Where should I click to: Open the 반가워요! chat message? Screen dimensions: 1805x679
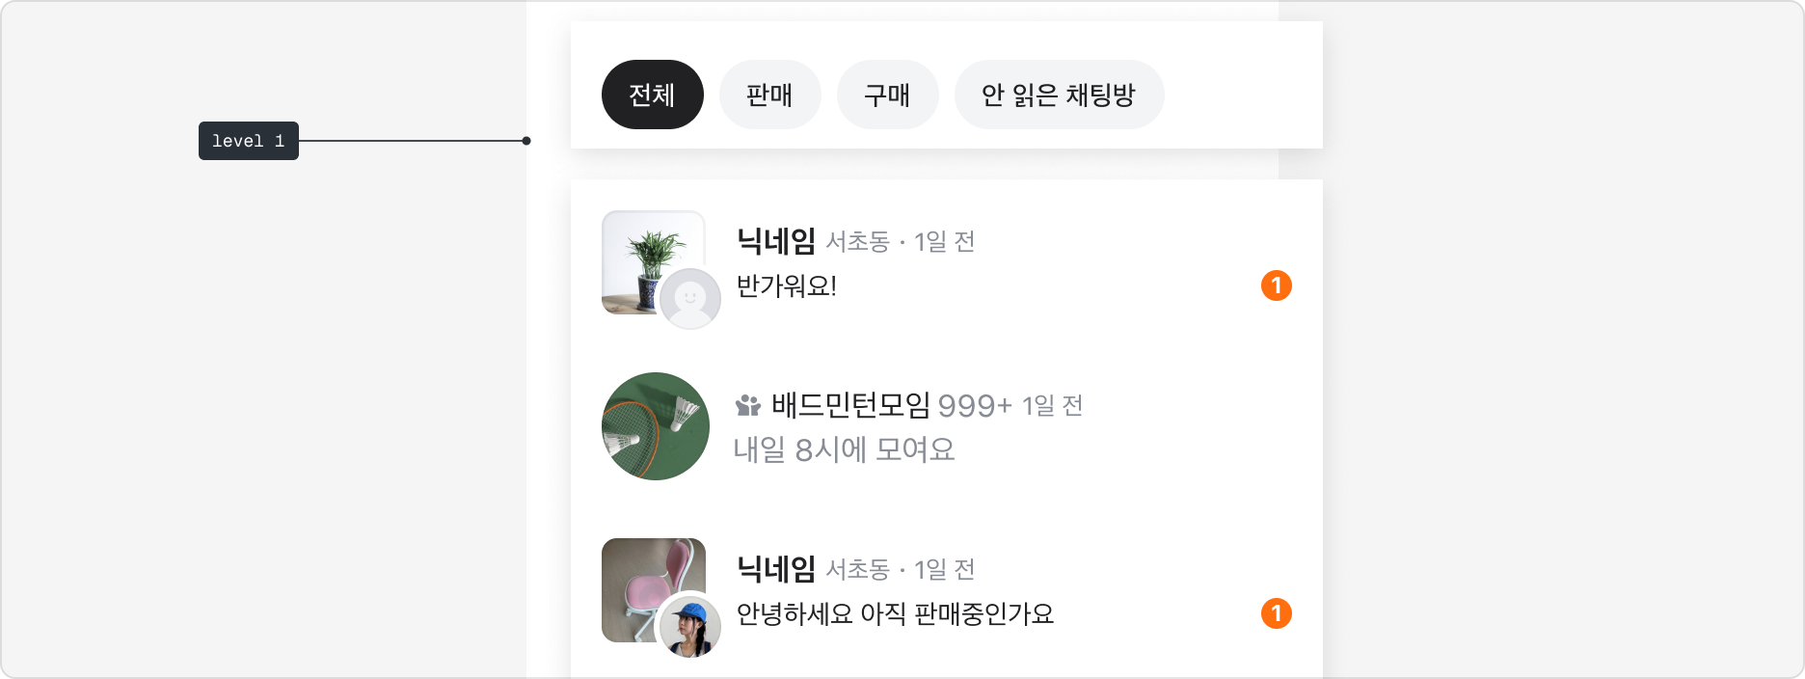[787, 286]
